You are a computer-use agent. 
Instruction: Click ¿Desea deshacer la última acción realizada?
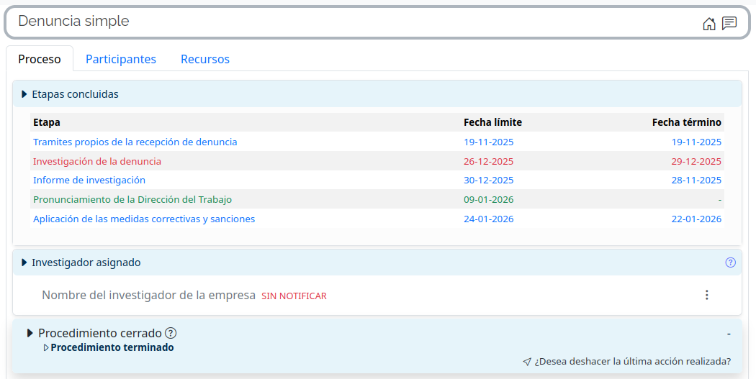[x=632, y=362]
